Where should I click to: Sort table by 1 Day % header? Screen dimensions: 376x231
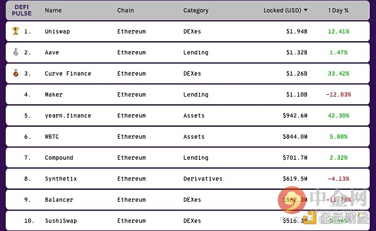point(338,11)
